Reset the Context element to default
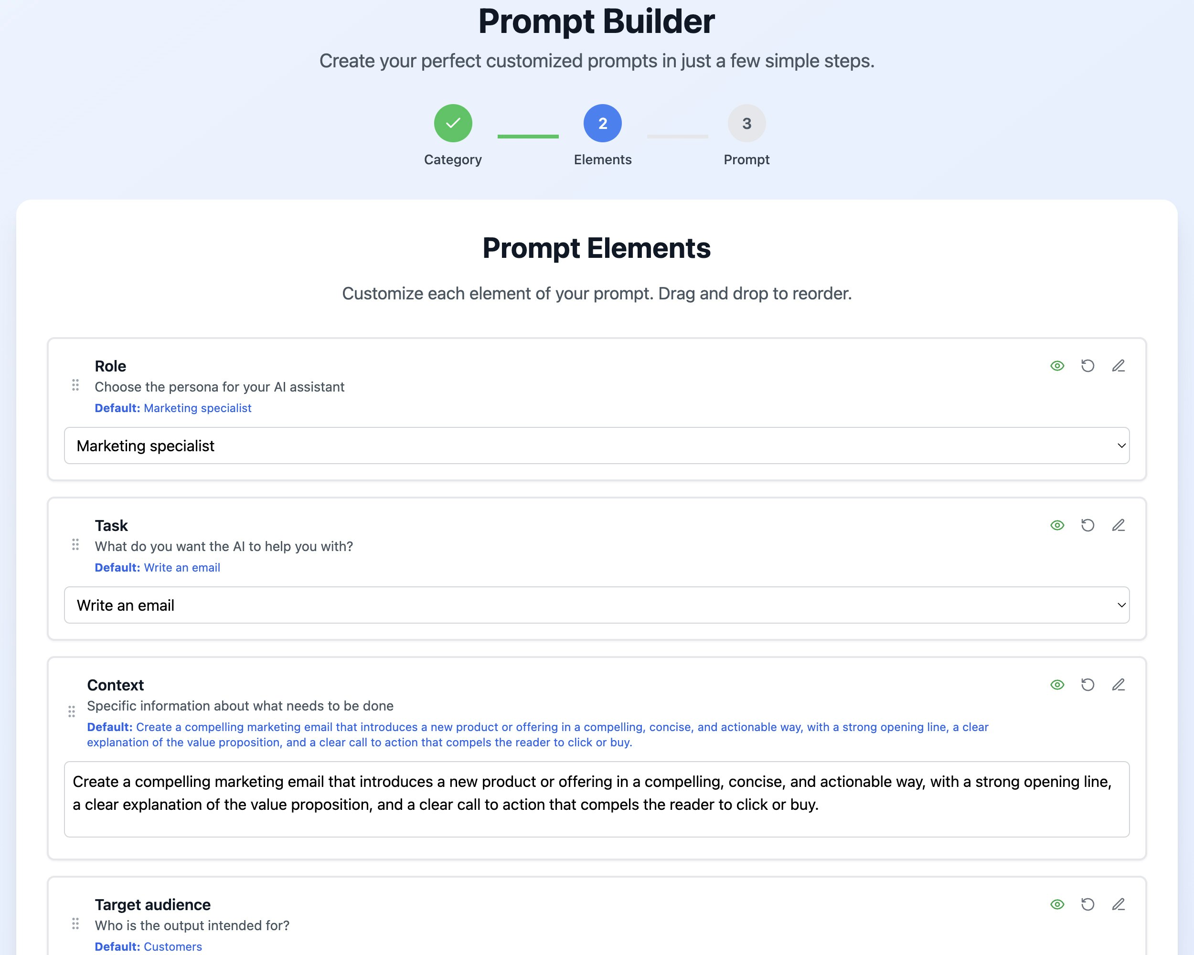Screen dimensions: 1194x955 1087,684
